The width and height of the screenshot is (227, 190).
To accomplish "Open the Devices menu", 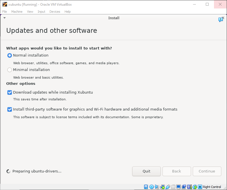I will (55, 12).
